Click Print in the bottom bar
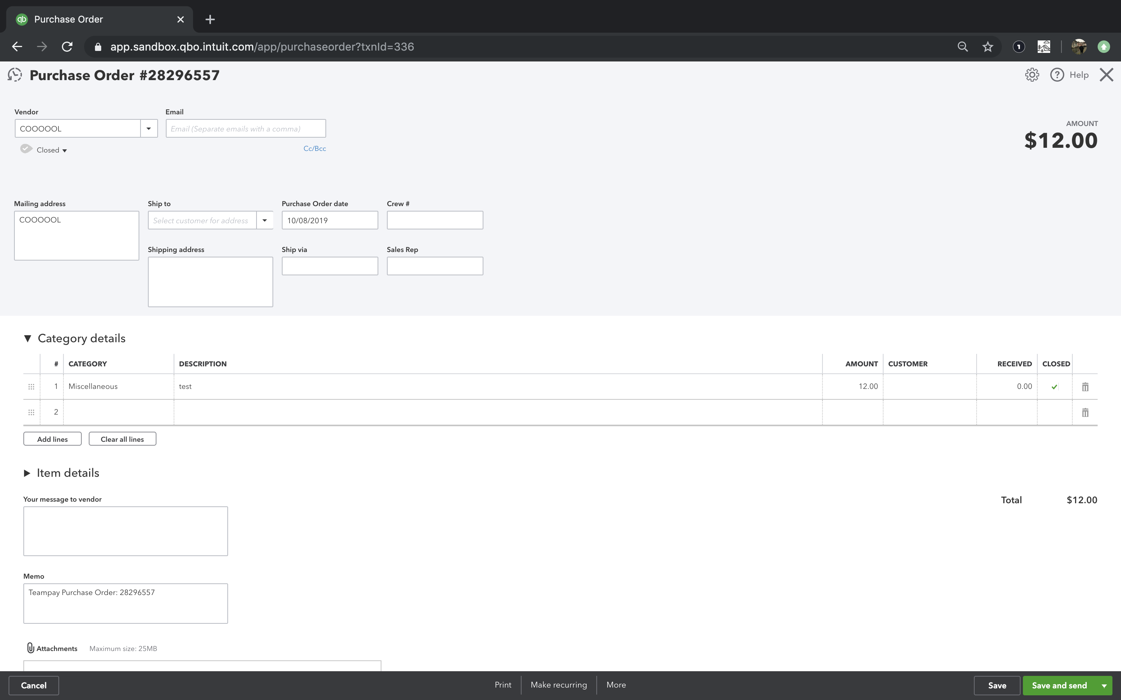1121x700 pixels. pyautogui.click(x=503, y=685)
